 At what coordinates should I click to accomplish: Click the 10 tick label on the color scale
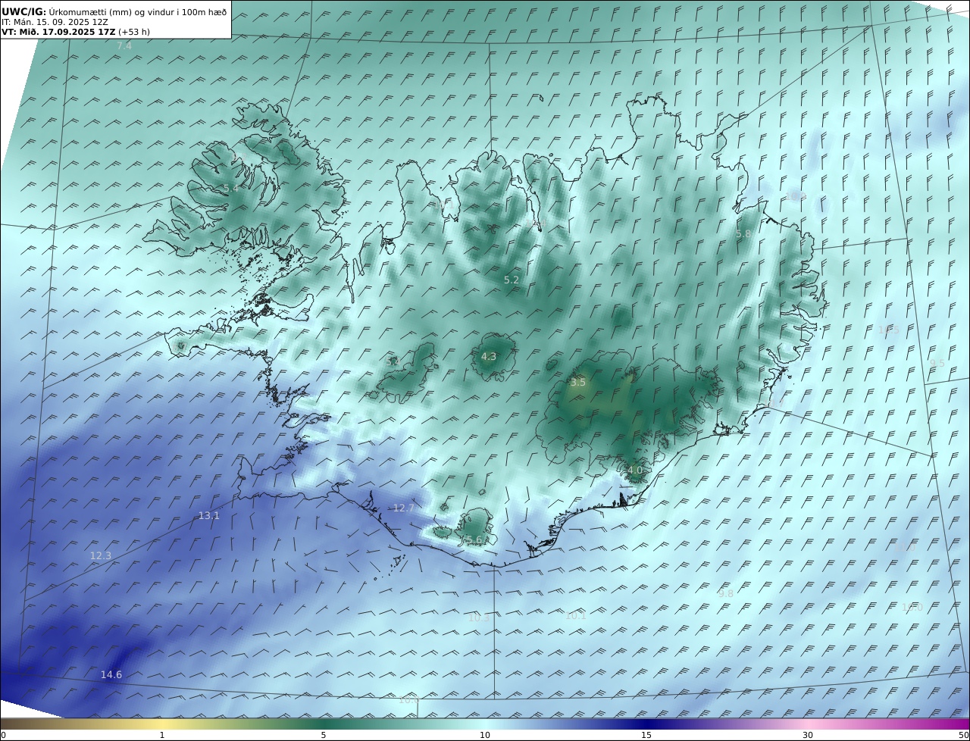[485, 735]
